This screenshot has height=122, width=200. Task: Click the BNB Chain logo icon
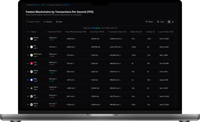pos(32,55)
